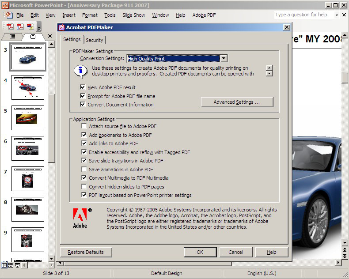Screen dimensions: 349x279
Task: Toggle Enable accessibility and reflow with Tagged PDF
Action: pyautogui.click(x=84, y=152)
